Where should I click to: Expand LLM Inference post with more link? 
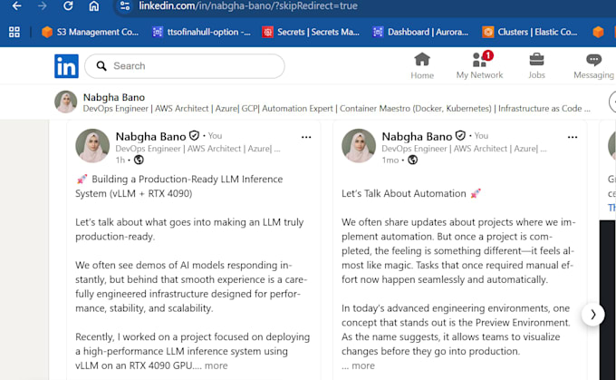coord(216,365)
